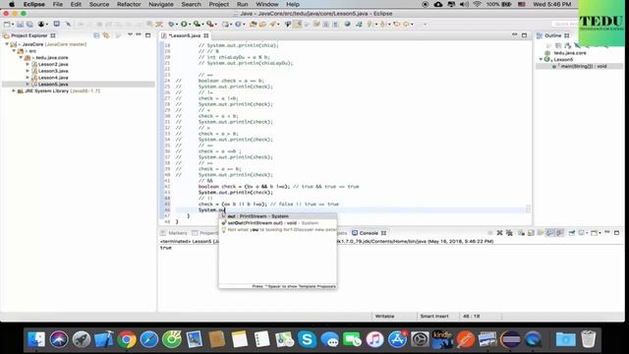Click Collapse All in Project Explorer
The height and width of the screenshot is (354, 629).
[96, 35]
